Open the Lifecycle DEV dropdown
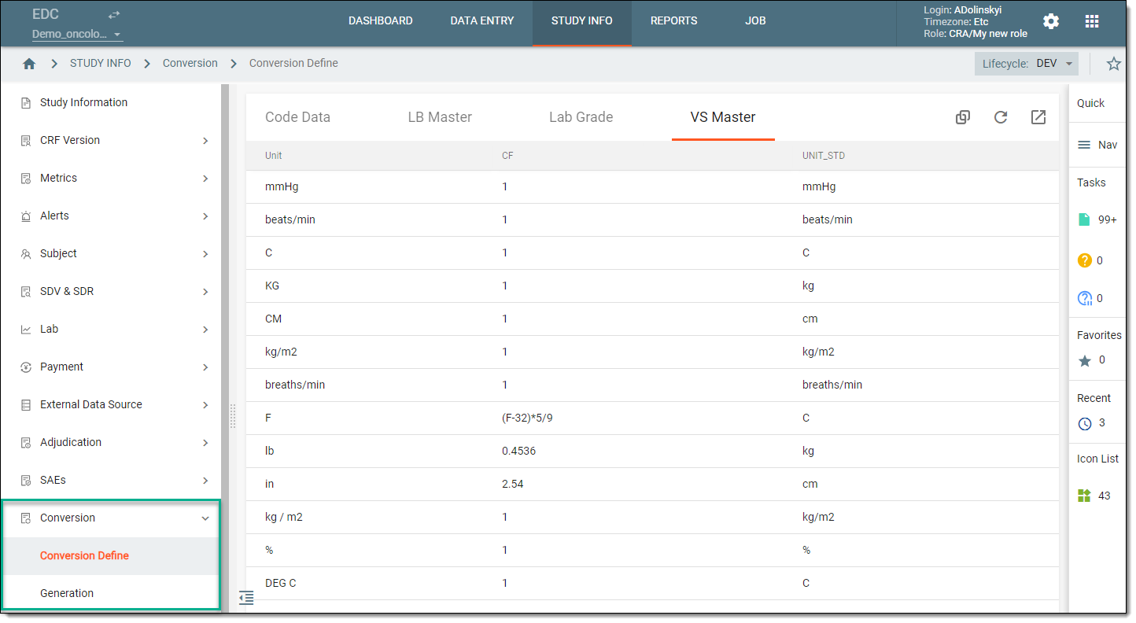Screen dimensions: 1136x623 pos(1027,64)
